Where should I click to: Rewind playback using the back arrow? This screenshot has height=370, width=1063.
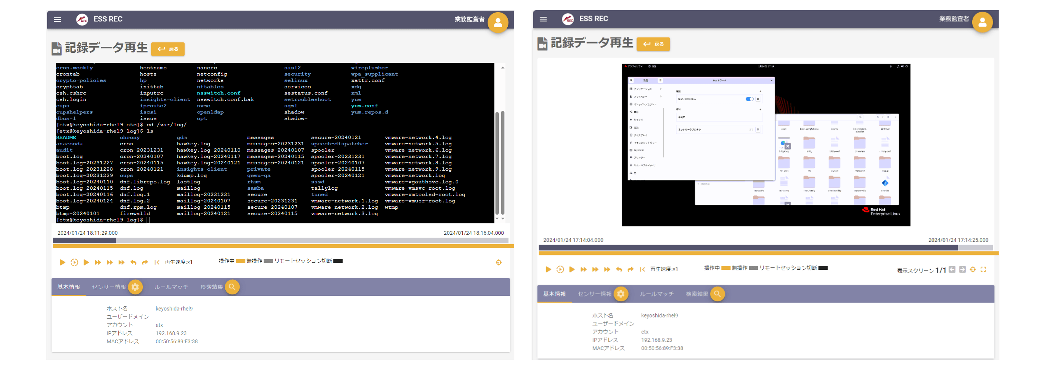point(133,262)
